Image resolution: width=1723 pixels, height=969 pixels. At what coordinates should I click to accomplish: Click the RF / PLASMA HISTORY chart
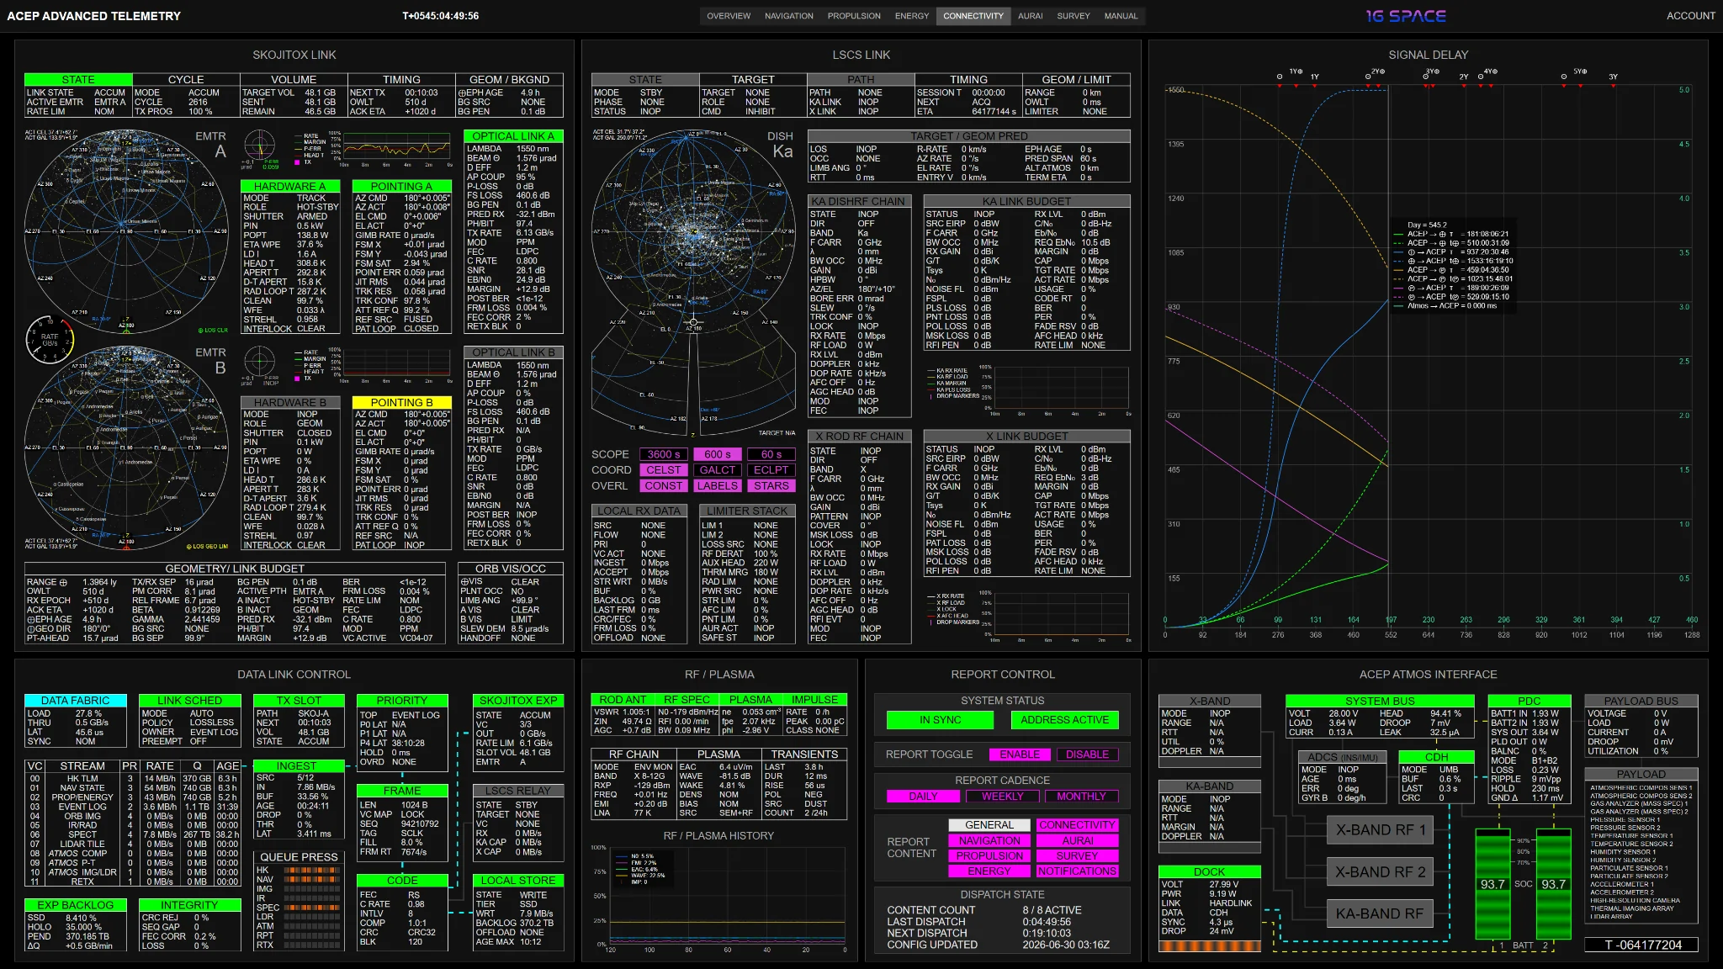coord(728,897)
